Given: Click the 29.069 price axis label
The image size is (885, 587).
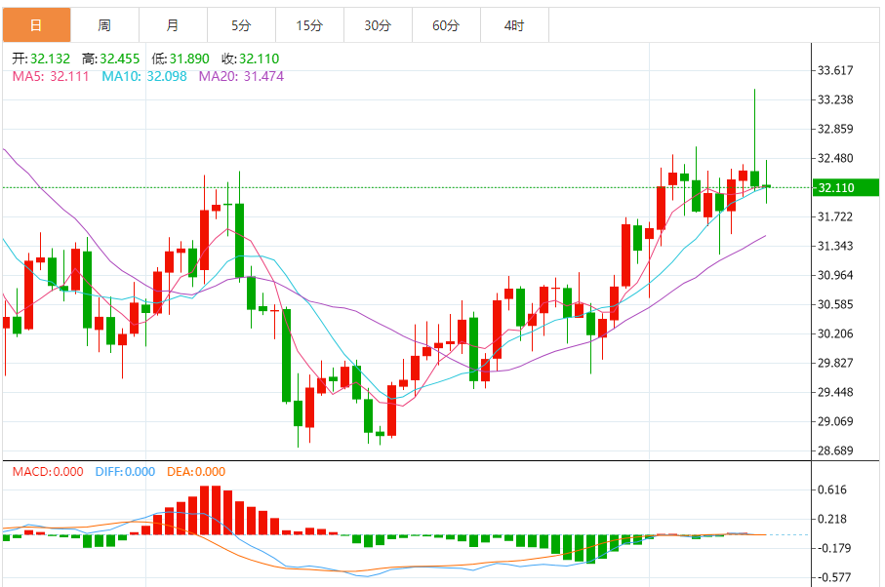Looking at the screenshot, I should (x=835, y=422).
